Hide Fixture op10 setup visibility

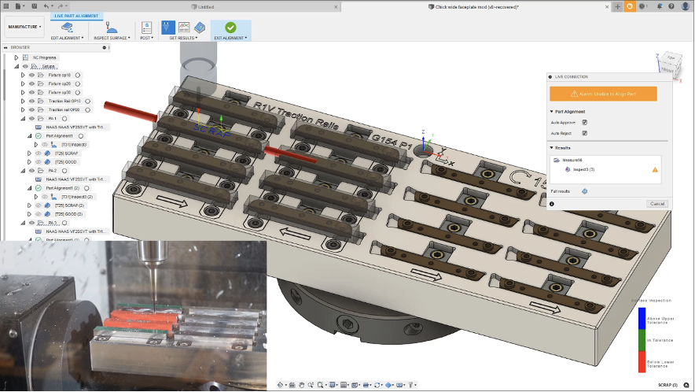pyautogui.click(x=31, y=75)
